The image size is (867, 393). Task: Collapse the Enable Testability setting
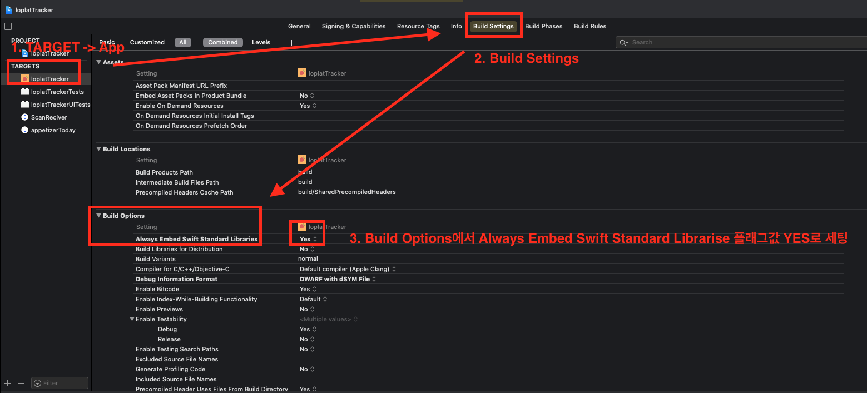(x=132, y=319)
